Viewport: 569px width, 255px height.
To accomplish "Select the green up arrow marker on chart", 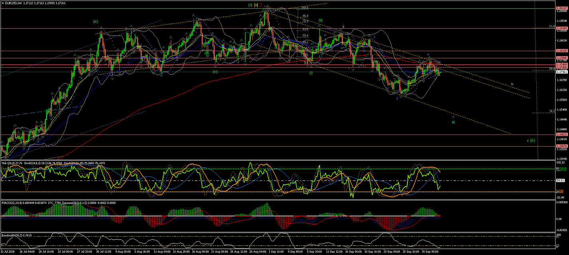I will (x=207, y=53).
